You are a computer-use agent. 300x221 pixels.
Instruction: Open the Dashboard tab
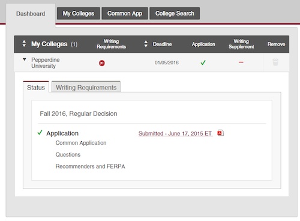click(x=31, y=14)
